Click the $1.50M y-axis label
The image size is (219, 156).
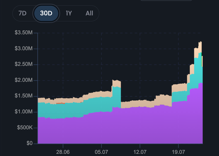pyautogui.click(x=24, y=96)
